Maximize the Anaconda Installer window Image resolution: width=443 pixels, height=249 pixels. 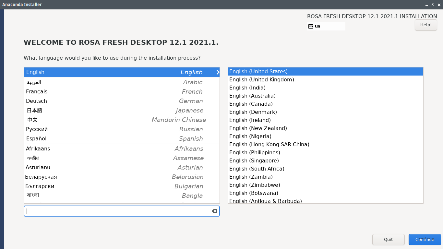(x=433, y=5)
